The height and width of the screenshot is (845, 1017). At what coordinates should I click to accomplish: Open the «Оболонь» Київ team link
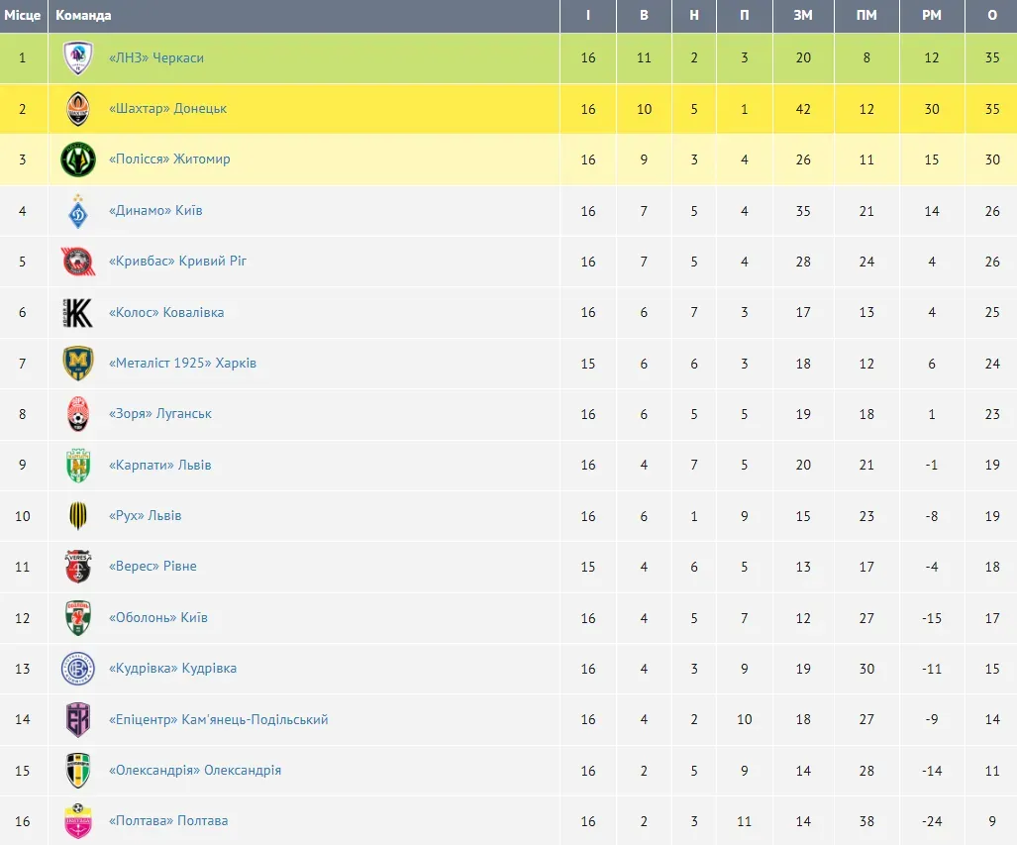(x=157, y=618)
